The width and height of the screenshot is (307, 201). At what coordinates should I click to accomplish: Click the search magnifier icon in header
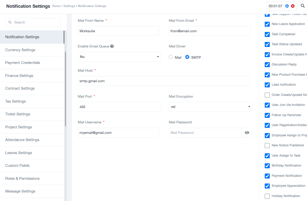302,6
